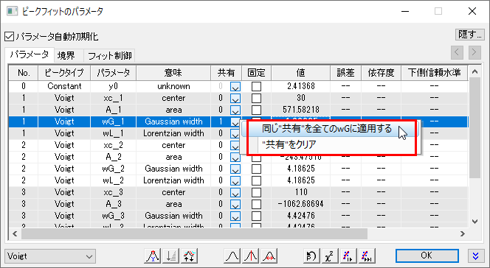The image size is (490, 268).
Task: Click the OK button
Action: pos(427,255)
